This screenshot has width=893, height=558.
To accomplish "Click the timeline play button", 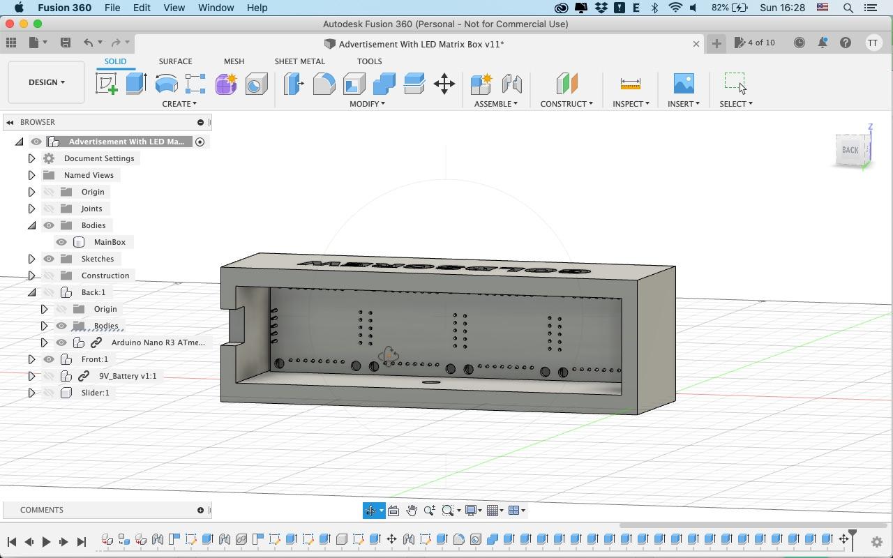I will click(46, 542).
